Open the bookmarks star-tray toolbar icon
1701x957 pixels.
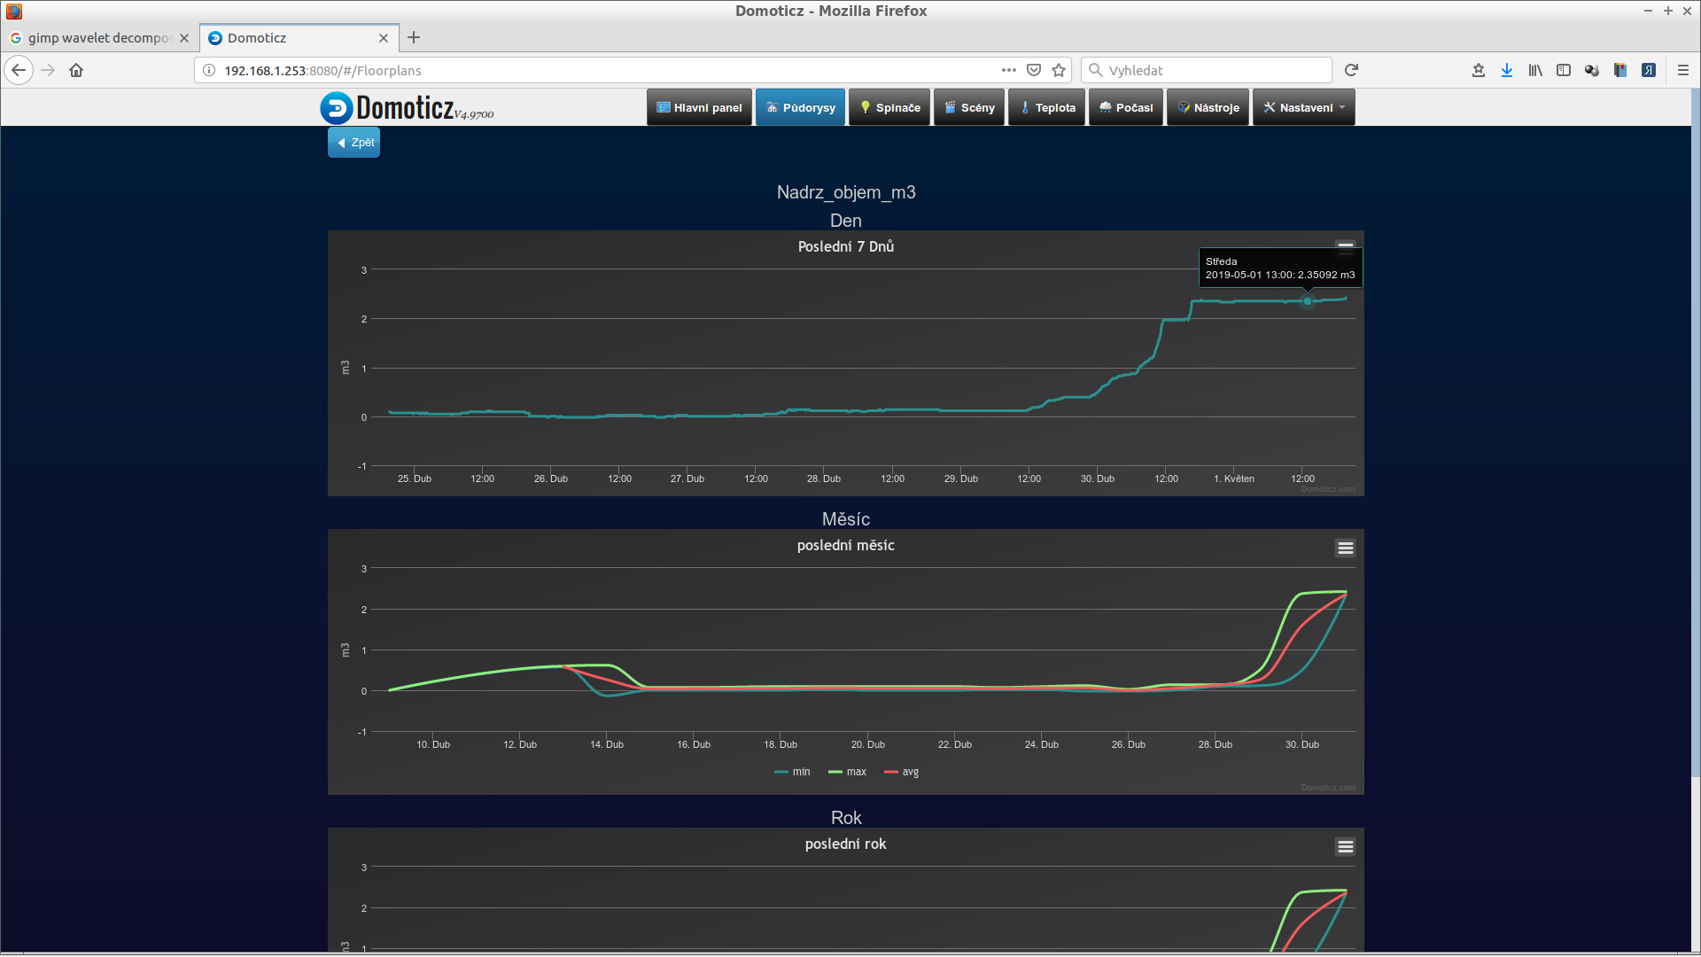pos(1479,70)
